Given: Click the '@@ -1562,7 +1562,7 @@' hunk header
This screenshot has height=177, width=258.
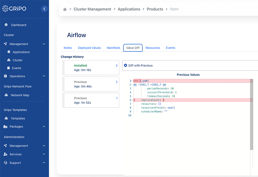Looking at the screenshot, I should point(150,85).
